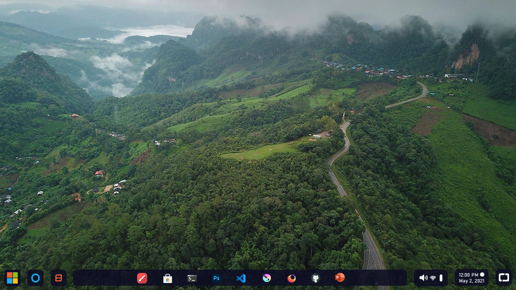Open the terminal app

[192, 279]
